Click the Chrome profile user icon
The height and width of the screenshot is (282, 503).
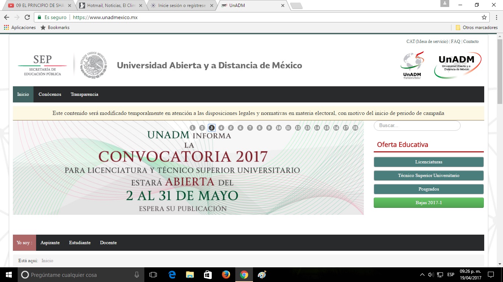pyautogui.click(x=445, y=3)
